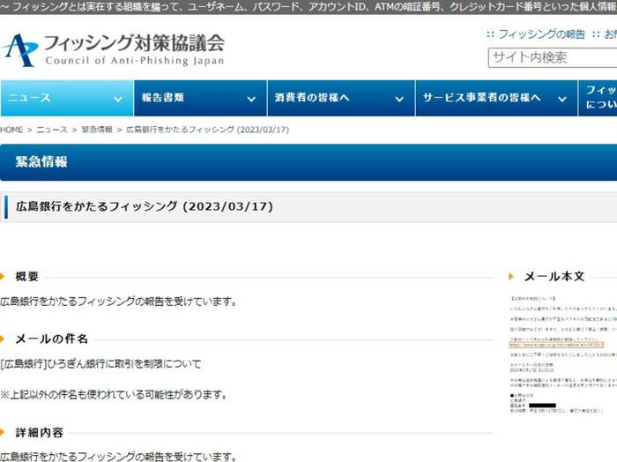Open the phishing mail body thumbnail image
The height and width of the screenshot is (462, 617).
pyautogui.click(x=562, y=354)
